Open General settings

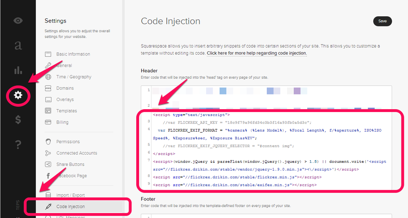64,66
